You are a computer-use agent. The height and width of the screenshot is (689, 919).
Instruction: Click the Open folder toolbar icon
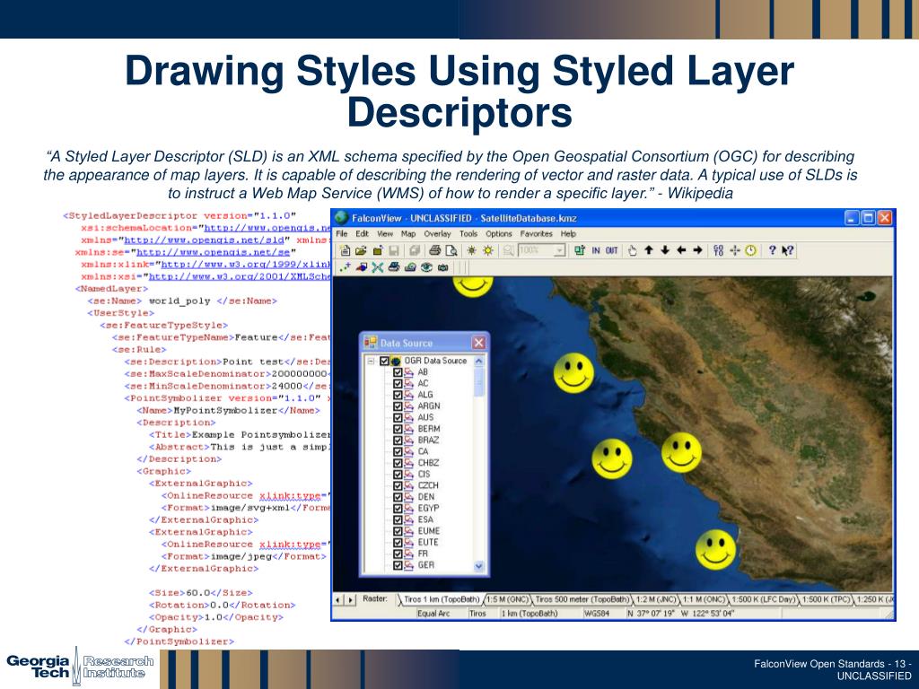click(361, 251)
